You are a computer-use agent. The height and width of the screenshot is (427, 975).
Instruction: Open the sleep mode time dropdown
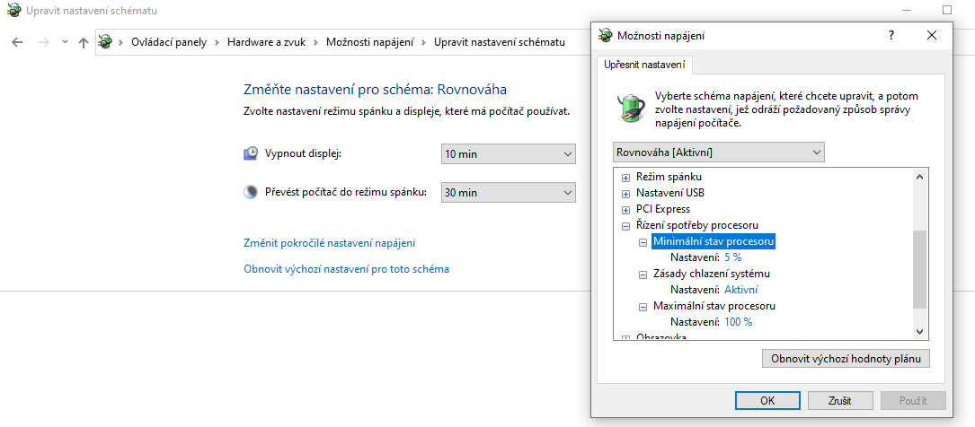tap(508, 192)
